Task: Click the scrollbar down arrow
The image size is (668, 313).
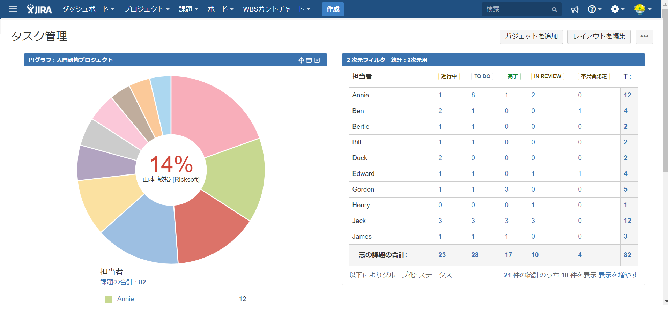Action: 666,302
